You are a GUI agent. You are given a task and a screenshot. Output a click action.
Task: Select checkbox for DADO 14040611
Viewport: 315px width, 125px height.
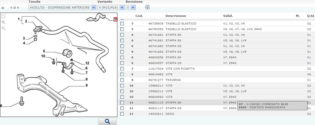coord(122,114)
